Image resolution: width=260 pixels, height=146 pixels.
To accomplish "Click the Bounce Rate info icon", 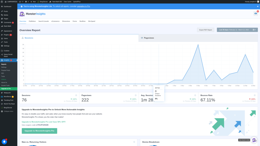I will pos(255,95).
